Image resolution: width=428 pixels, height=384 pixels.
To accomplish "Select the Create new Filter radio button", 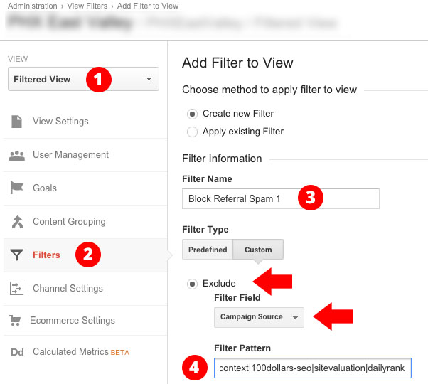I will (192, 114).
